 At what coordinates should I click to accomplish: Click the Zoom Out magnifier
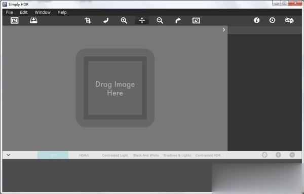click(x=160, y=20)
